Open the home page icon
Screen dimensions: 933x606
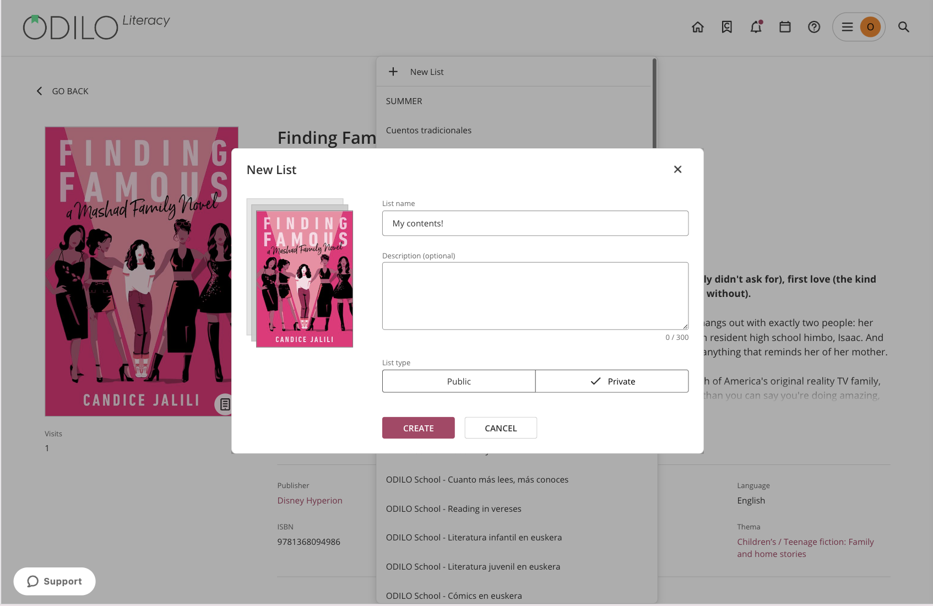tap(698, 27)
